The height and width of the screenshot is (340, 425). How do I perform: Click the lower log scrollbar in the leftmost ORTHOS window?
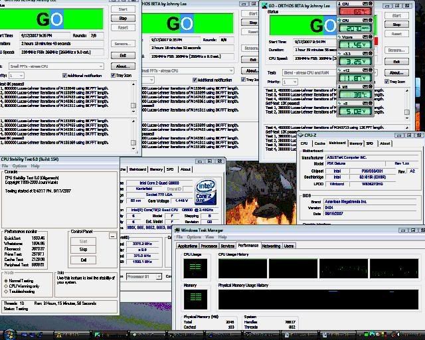pyautogui.click(x=133, y=135)
